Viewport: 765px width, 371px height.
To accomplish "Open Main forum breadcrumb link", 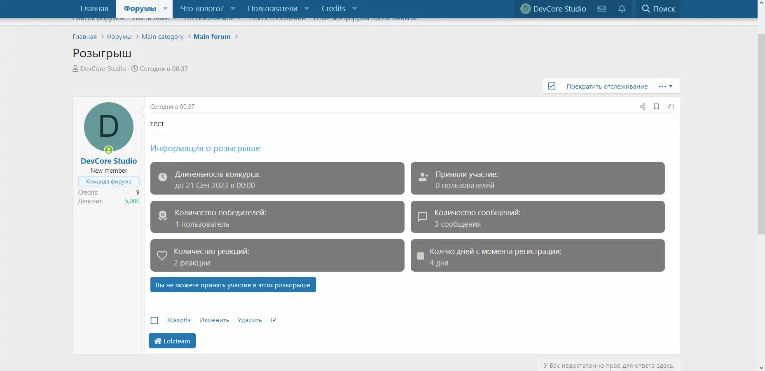I will click(x=212, y=37).
